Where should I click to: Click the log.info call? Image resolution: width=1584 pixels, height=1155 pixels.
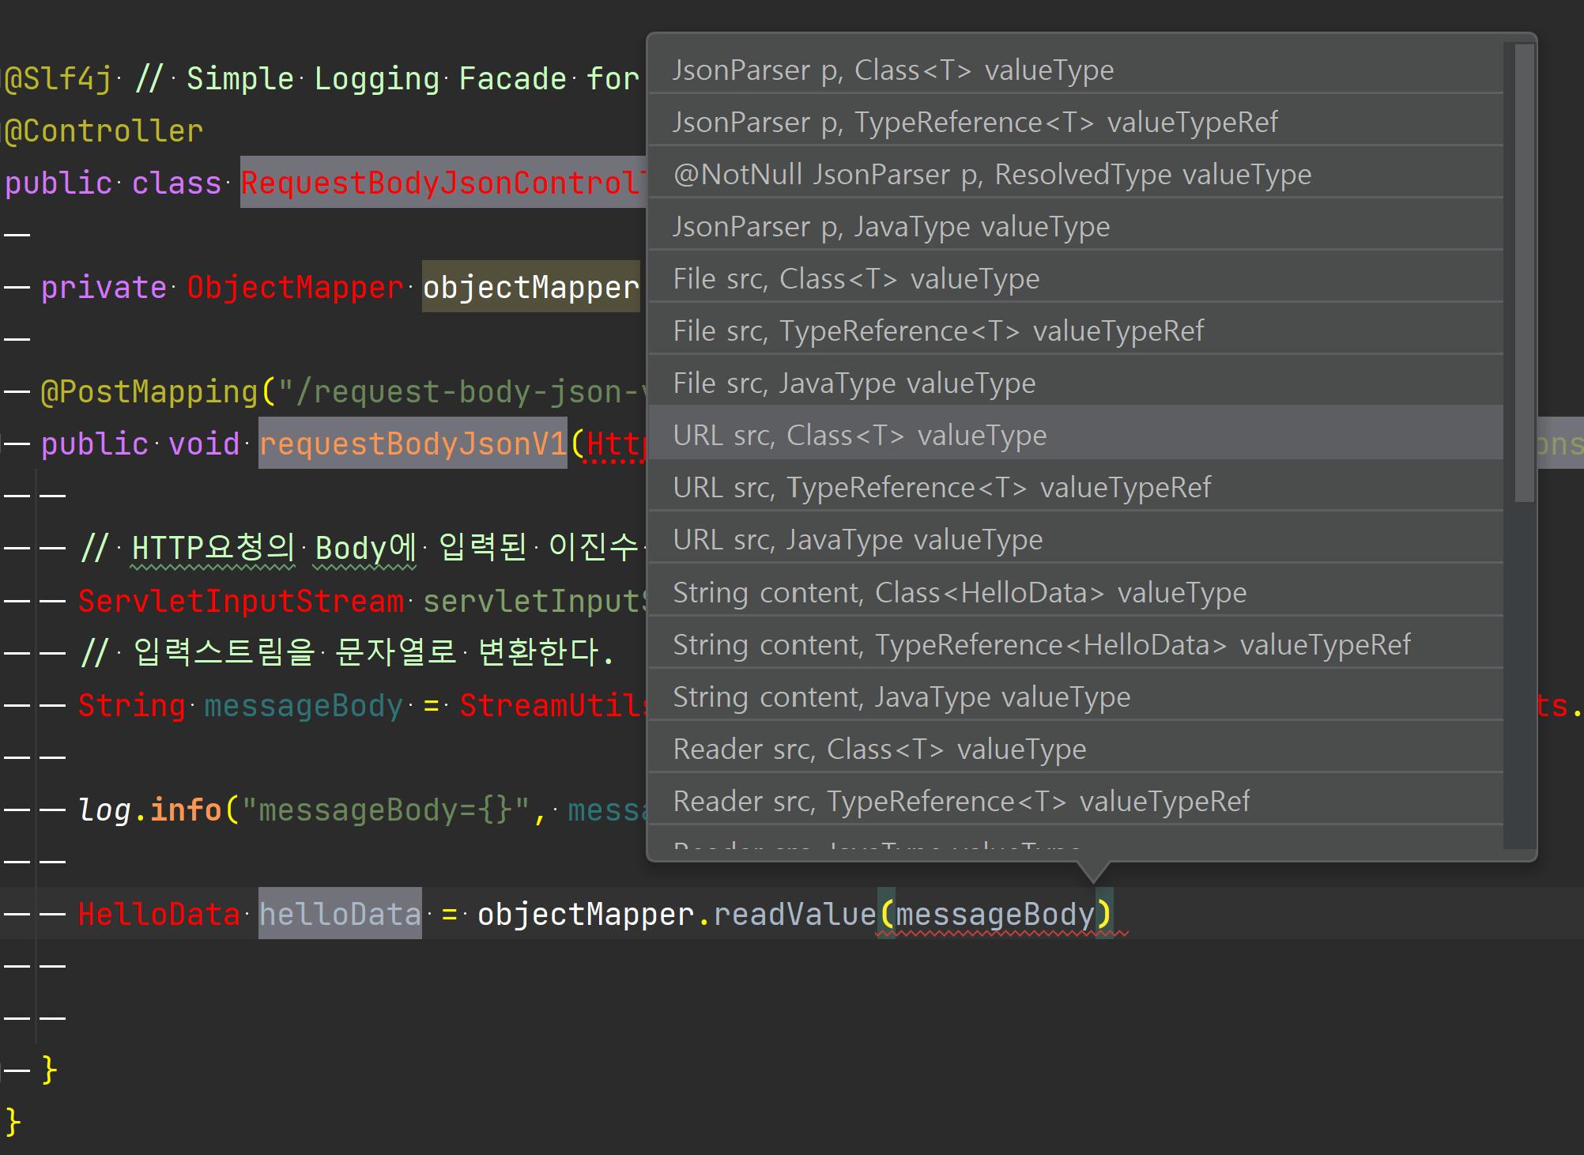click(x=149, y=810)
